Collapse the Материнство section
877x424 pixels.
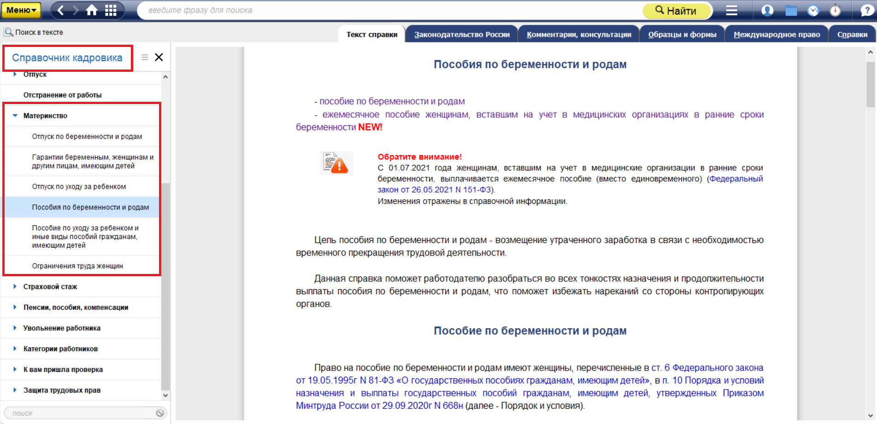(x=15, y=116)
